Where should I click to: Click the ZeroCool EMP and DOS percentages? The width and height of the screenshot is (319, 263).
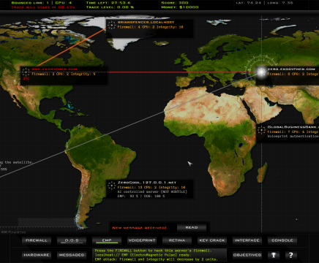click(141, 196)
